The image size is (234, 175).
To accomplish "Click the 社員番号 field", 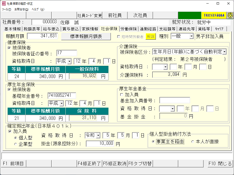I will point(45,22).
